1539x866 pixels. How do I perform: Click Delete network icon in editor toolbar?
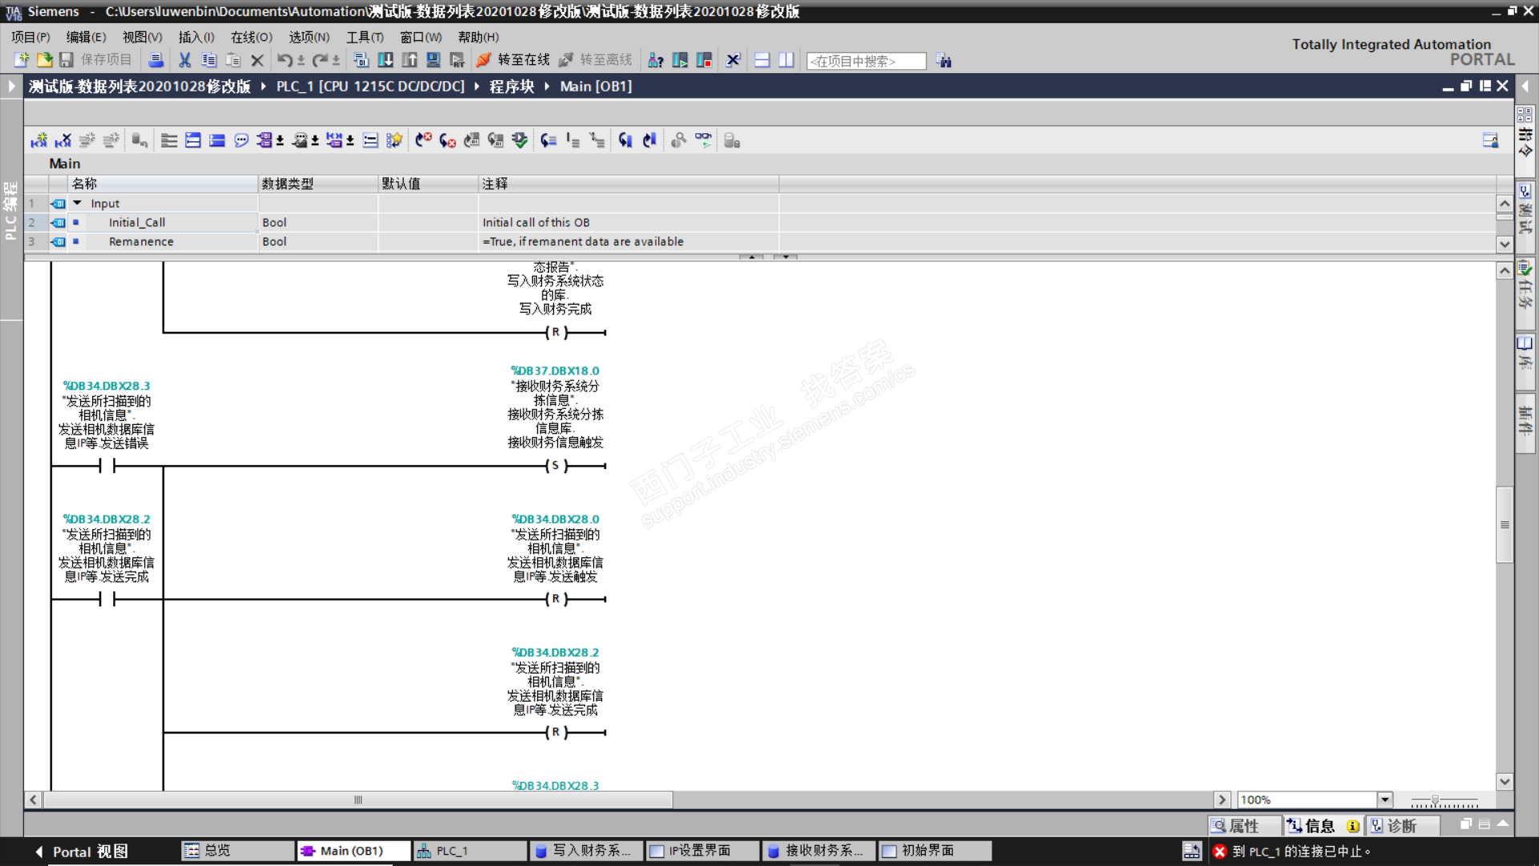pos(63,141)
